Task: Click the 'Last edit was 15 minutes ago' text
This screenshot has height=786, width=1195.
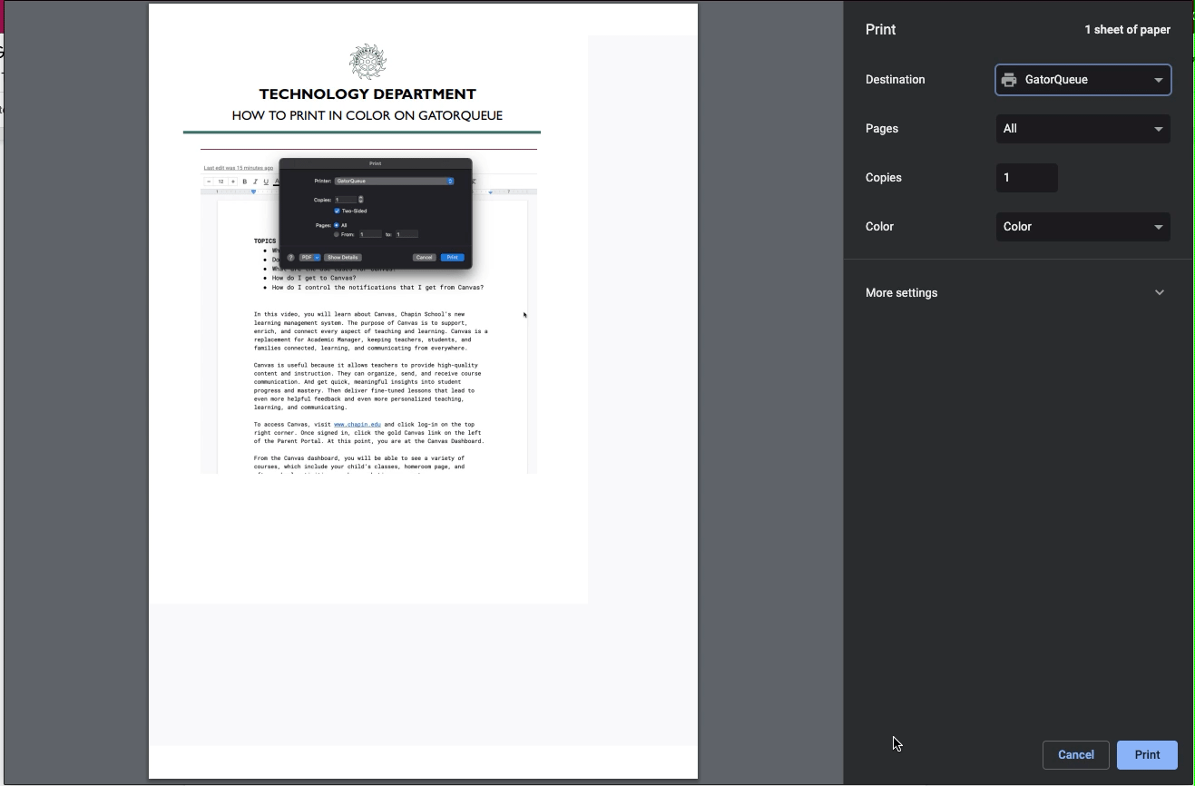Action: (239, 168)
